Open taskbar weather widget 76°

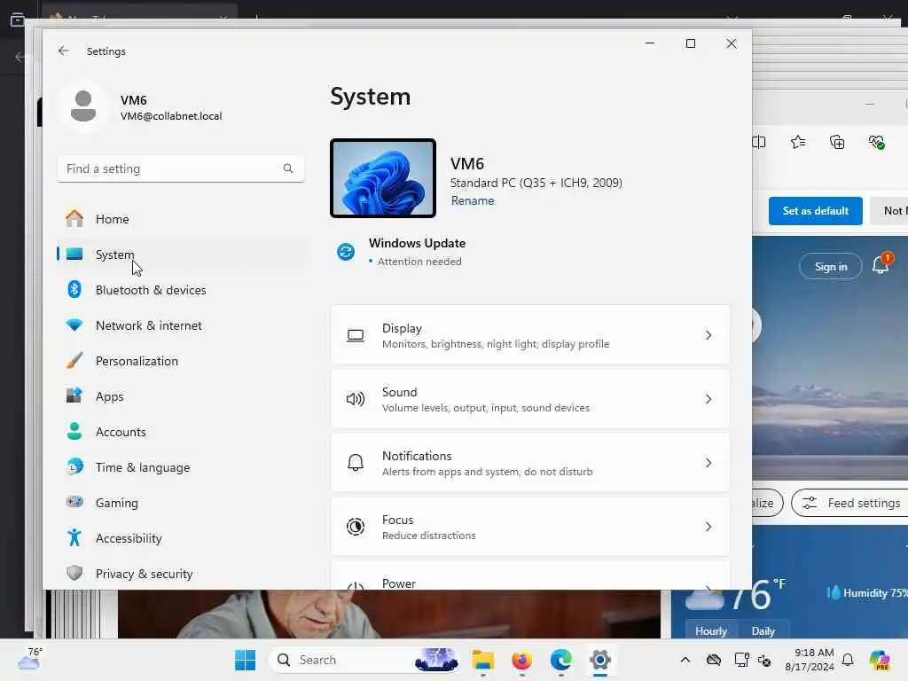[29, 659]
